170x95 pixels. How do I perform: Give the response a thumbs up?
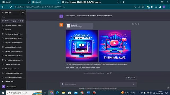pos(136,24)
